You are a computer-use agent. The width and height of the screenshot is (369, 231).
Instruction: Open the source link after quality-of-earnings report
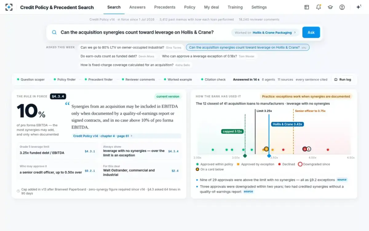pyautogui.click(x=248, y=191)
